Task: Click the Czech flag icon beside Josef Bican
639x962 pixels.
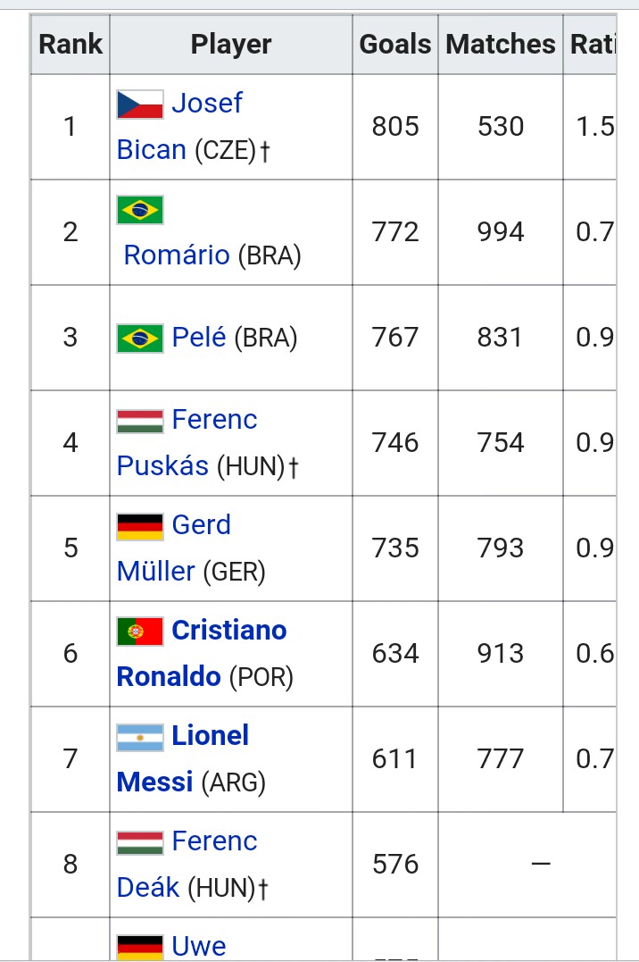Action: click(140, 105)
